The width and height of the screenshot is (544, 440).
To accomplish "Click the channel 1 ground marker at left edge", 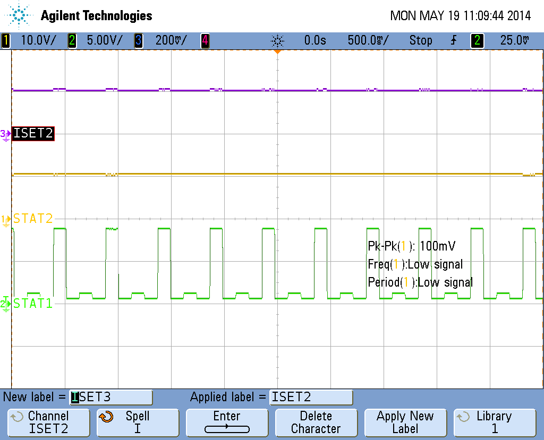I will click(x=5, y=220).
